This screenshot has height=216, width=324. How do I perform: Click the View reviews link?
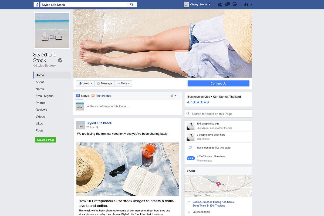[205, 161]
